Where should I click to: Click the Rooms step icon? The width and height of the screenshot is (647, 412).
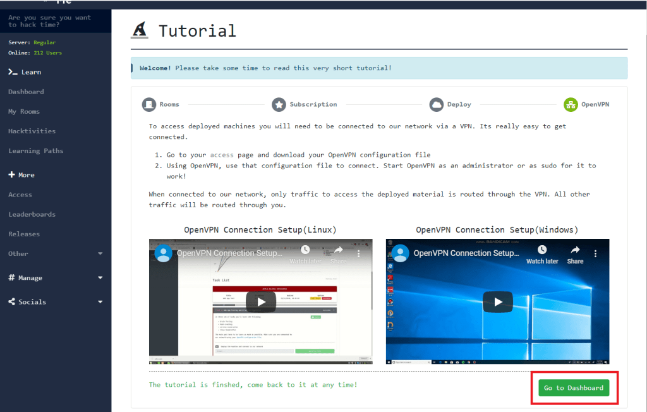click(x=148, y=104)
